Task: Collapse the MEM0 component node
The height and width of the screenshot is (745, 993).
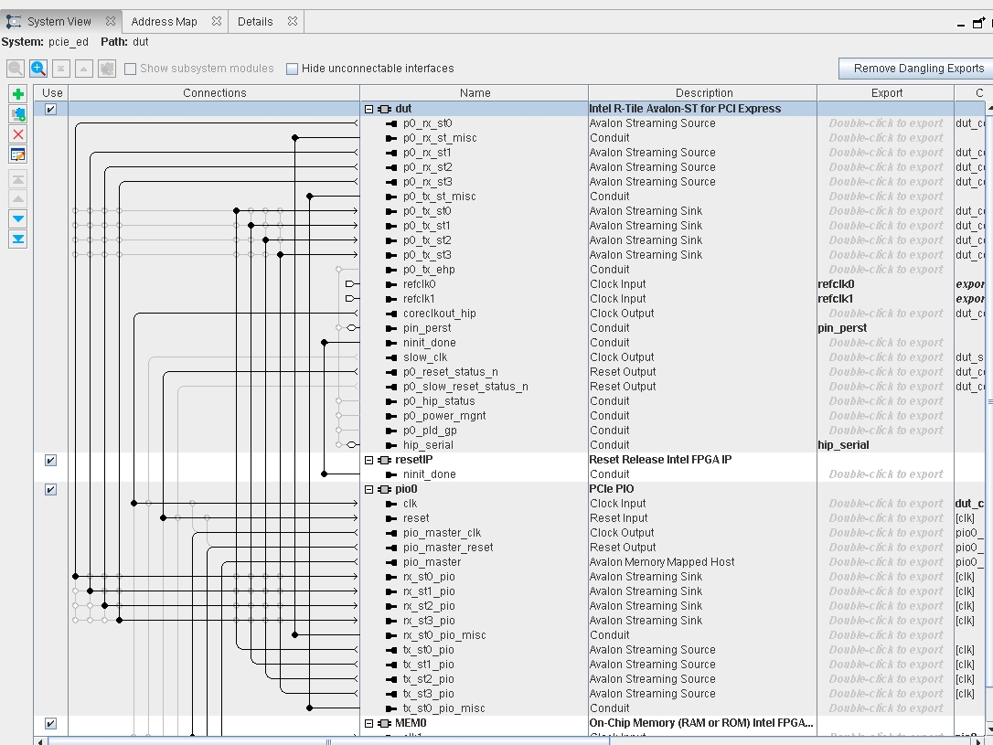Action: (369, 723)
